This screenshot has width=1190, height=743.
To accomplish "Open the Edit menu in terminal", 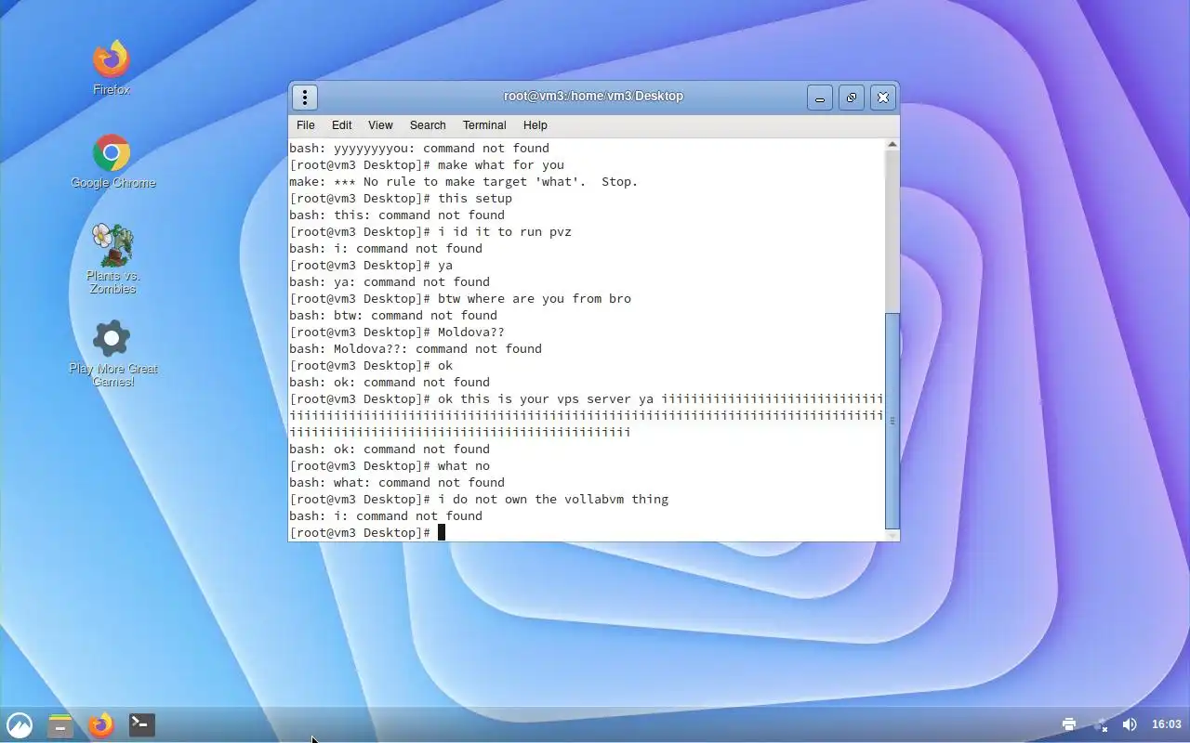I will pyautogui.click(x=342, y=125).
